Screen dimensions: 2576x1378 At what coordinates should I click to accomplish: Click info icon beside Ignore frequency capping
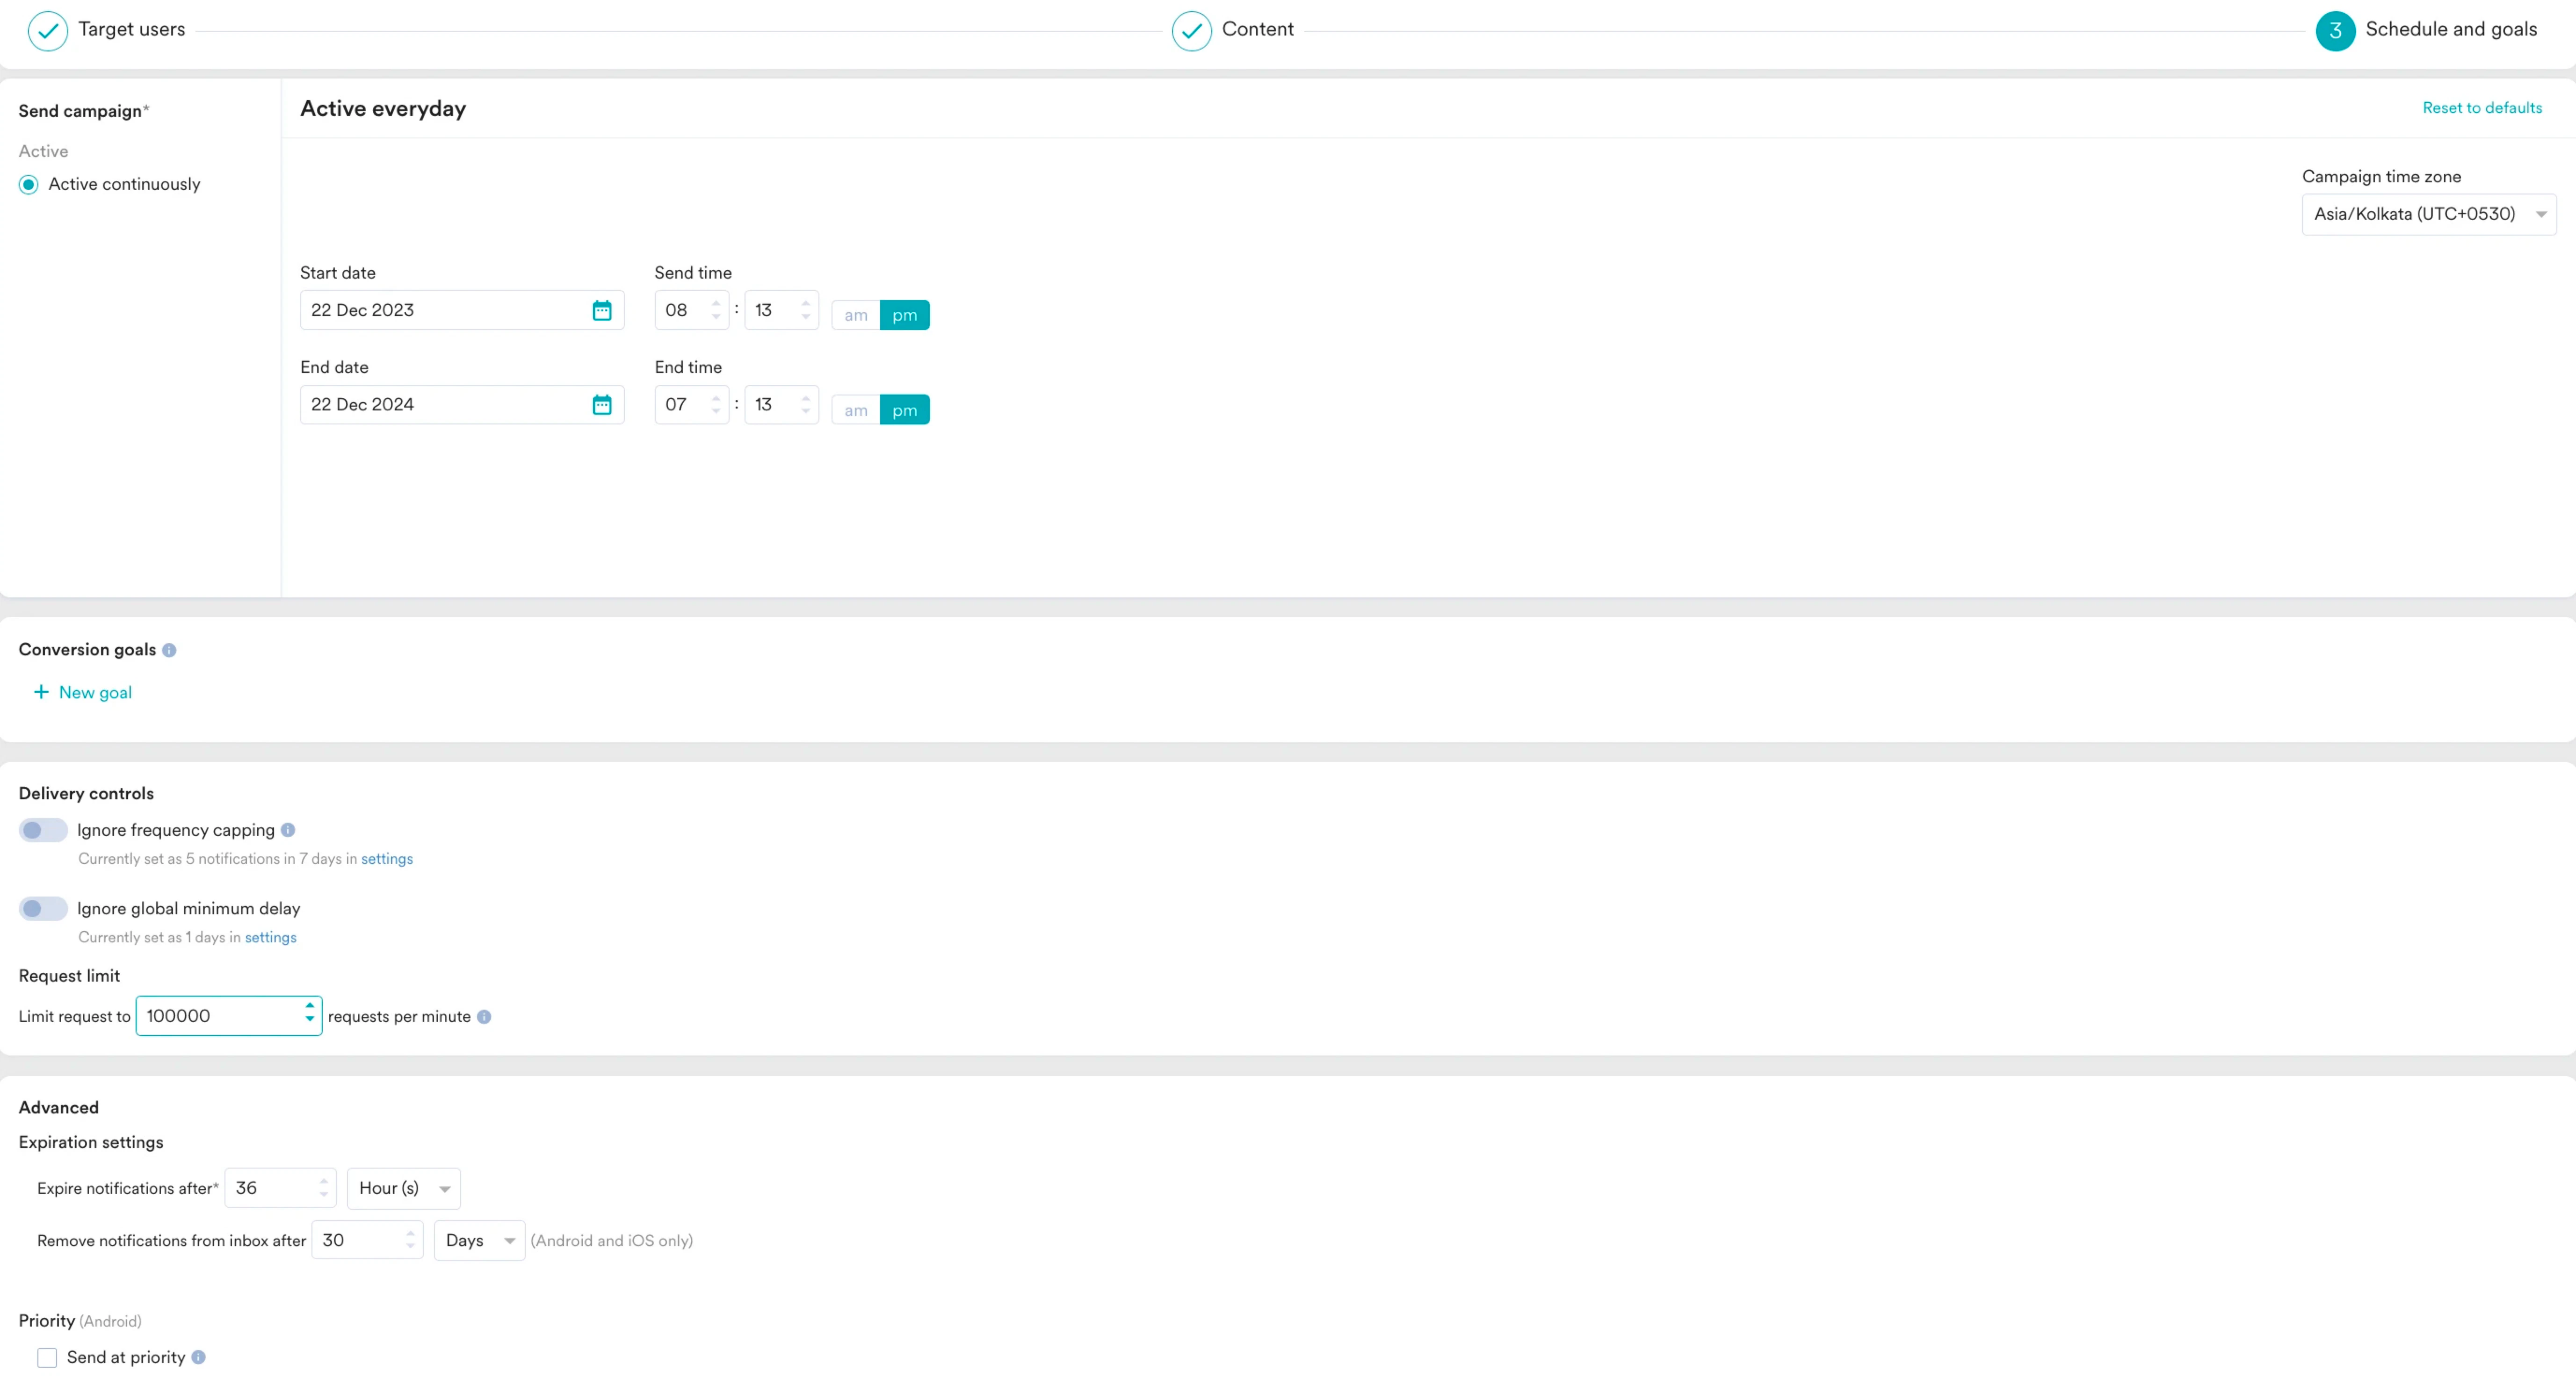[288, 830]
